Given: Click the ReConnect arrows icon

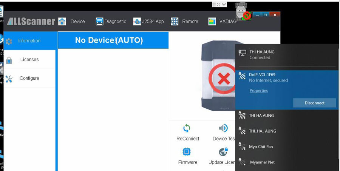Looking at the screenshot, I should tap(187, 128).
